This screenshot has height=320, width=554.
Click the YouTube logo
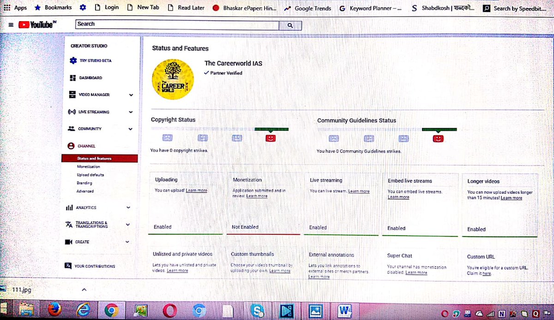(37, 25)
